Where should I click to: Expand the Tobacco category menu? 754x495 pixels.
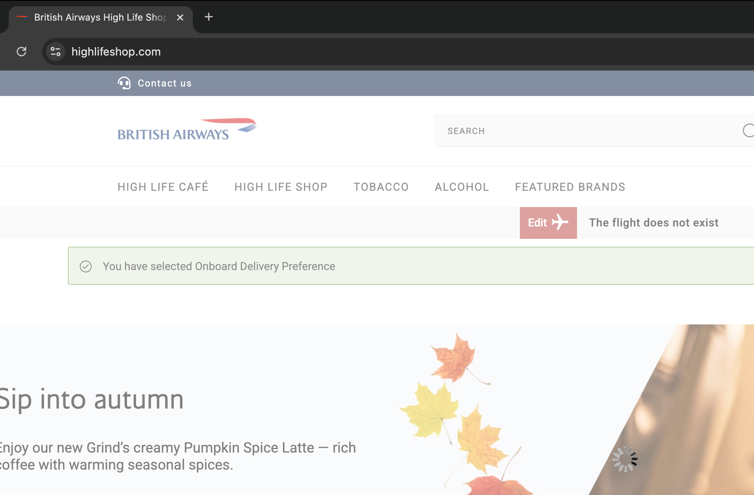click(x=381, y=187)
